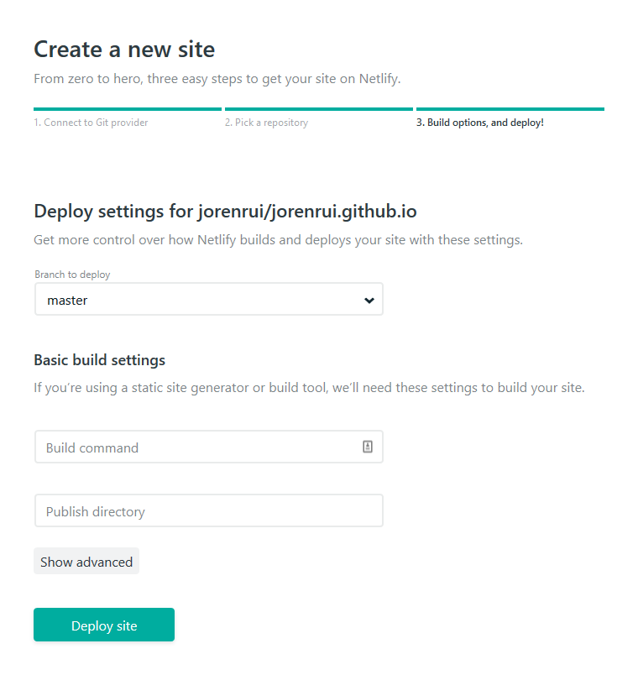The width and height of the screenshot is (638, 675).
Task: Click the Deploy site button
Action: [104, 625]
